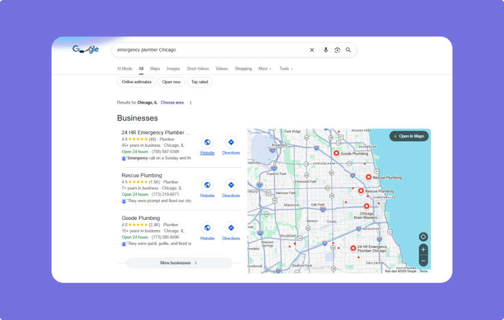Click the Open in Maps button
This screenshot has width=504, height=320.
(409, 136)
